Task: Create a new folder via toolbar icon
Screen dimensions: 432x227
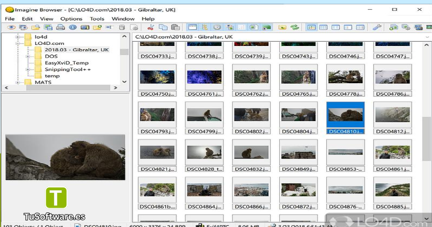Action: pyautogui.click(x=97, y=28)
